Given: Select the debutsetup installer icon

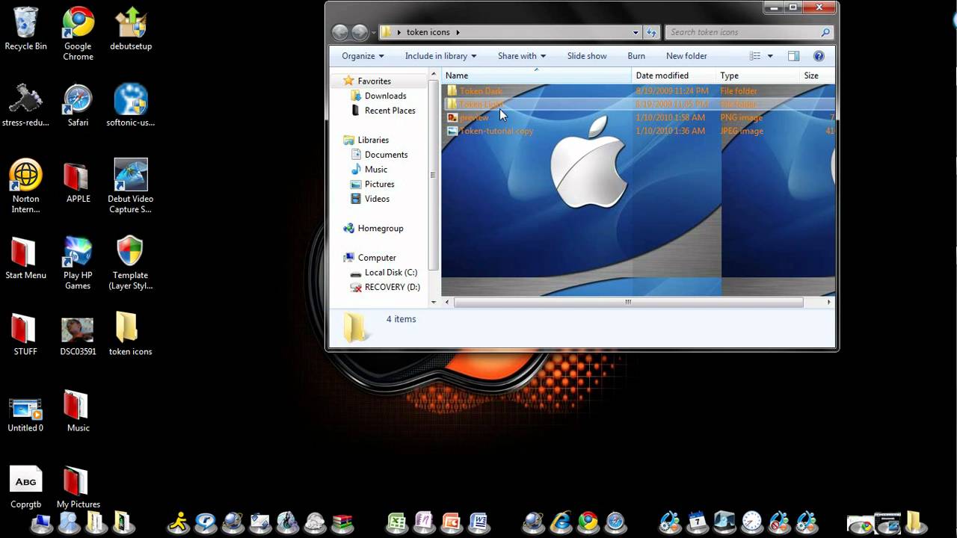Looking at the screenshot, I should click(x=131, y=28).
